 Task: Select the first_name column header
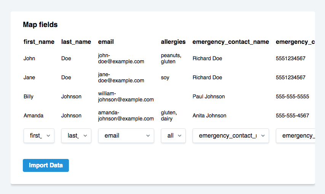pyautogui.click(x=39, y=42)
